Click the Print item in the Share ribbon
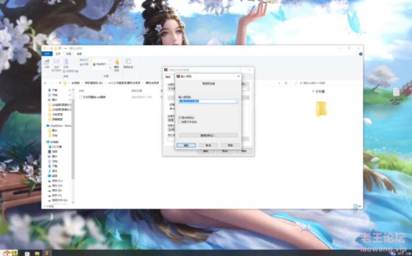This screenshot has width=412, height=256. pos(84,60)
